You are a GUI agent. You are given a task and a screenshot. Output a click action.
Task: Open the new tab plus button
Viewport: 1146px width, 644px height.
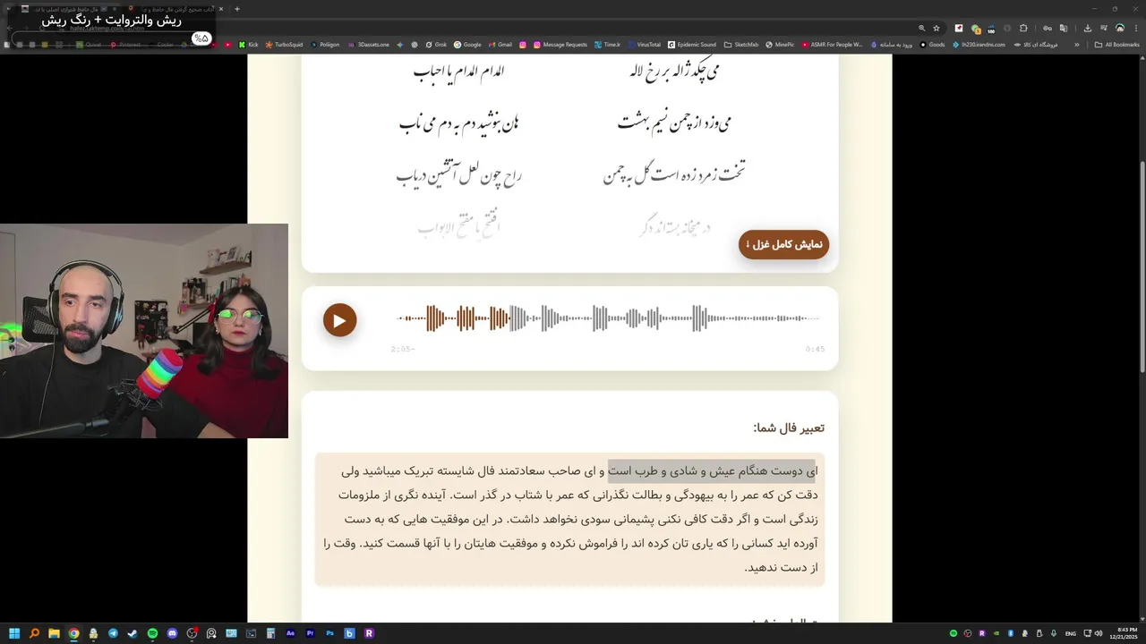click(236, 9)
